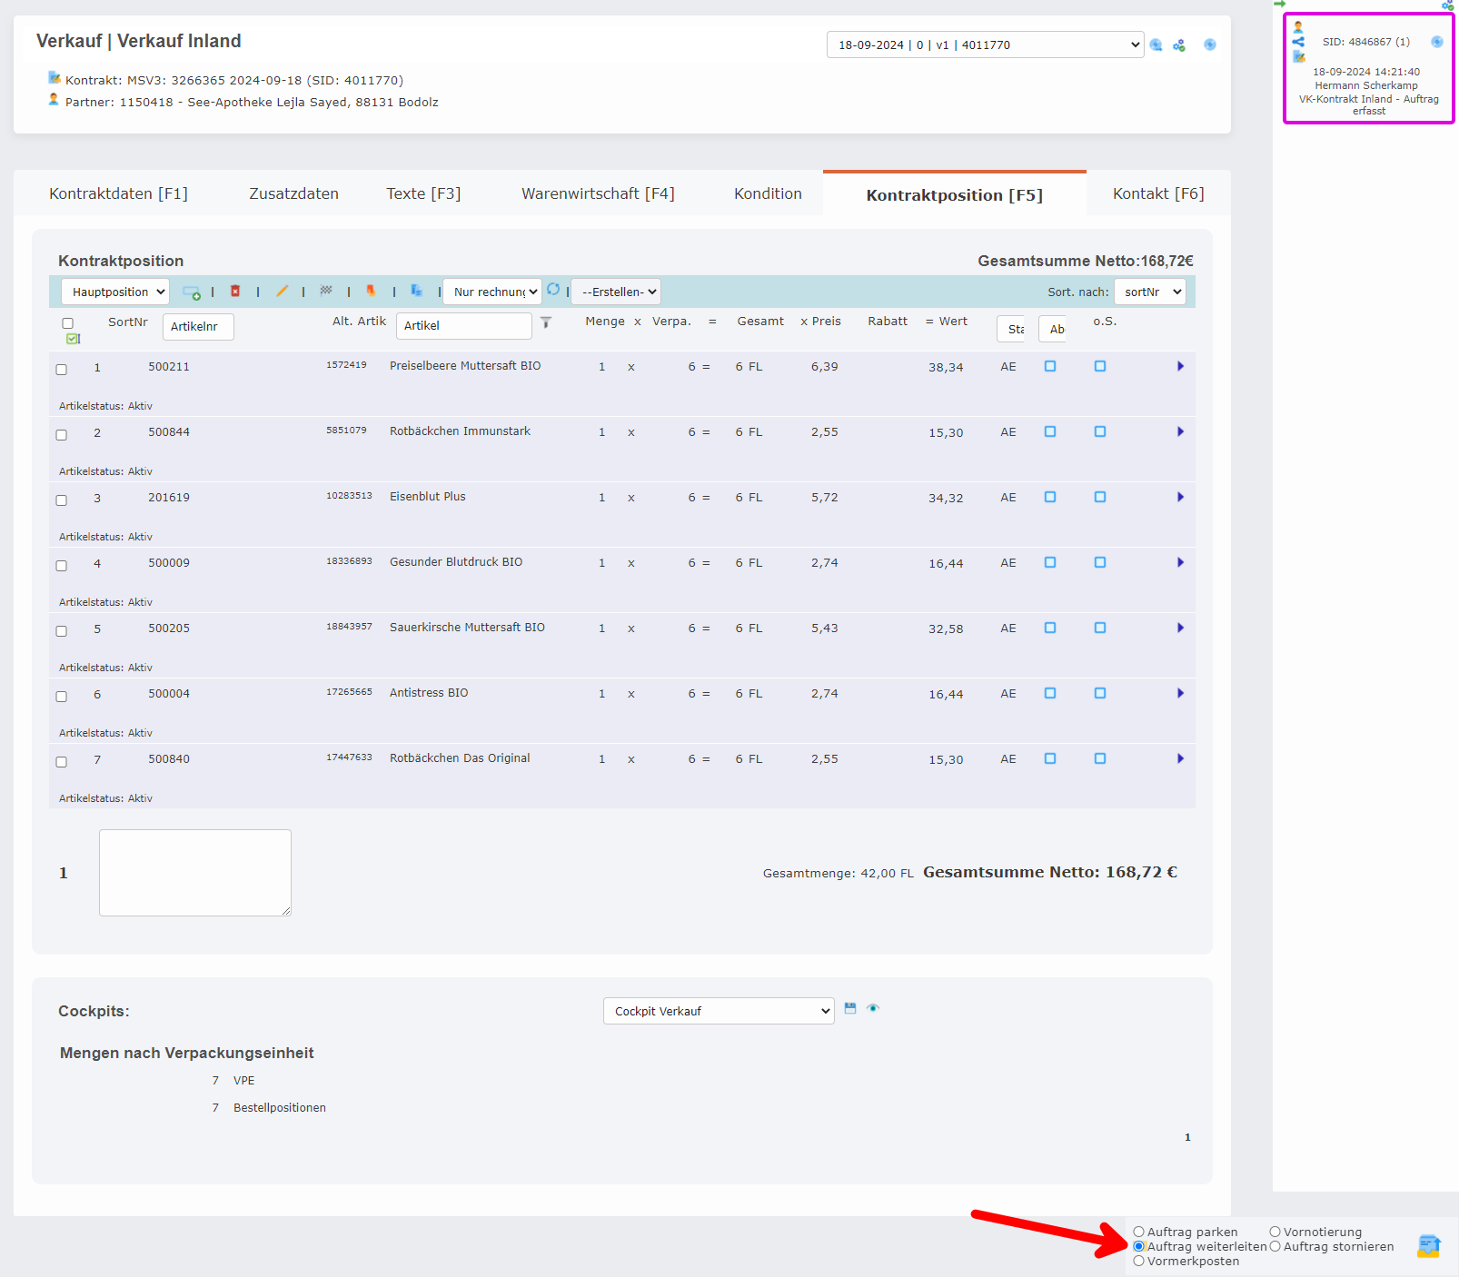Click the filter funnel icon next to Artikel
Image resolution: width=1459 pixels, height=1277 pixels.
[x=546, y=322]
